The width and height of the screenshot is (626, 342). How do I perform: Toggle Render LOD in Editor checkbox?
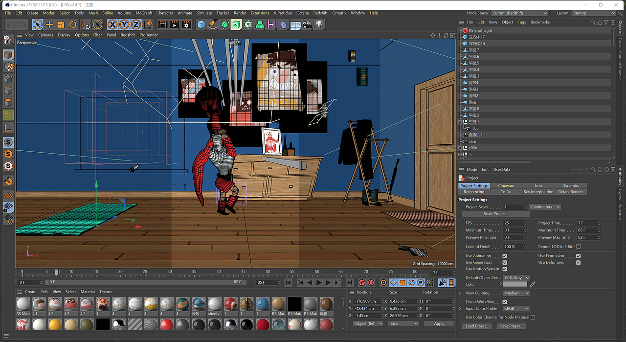(x=579, y=247)
